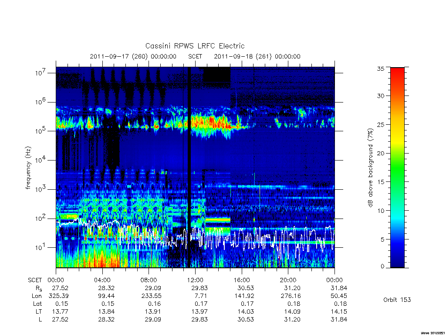Select the end time '2011-09-18 (261) 00:00:00'

[x=257, y=56]
